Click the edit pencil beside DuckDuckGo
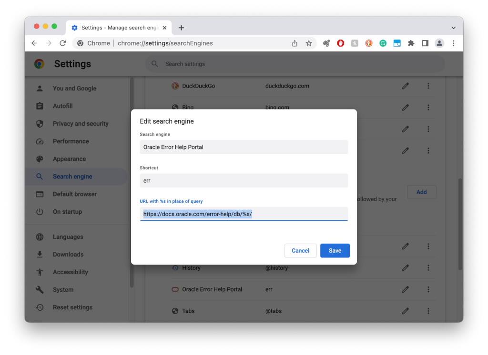Image resolution: width=488 pixels, height=355 pixels. click(406, 86)
